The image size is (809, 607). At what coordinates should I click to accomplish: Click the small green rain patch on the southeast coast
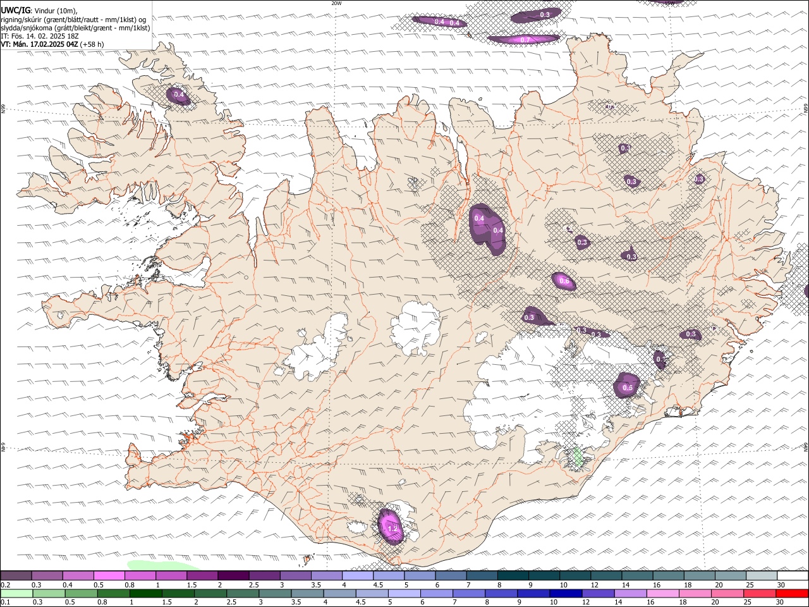click(576, 457)
